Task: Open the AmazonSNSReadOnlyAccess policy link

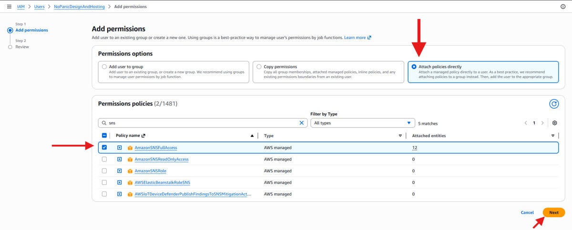Action: tap(162, 159)
